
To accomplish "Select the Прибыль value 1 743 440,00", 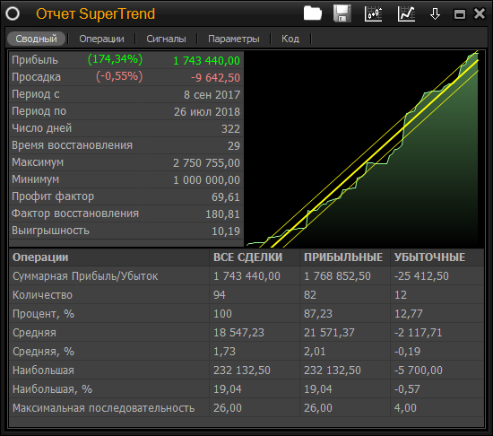I will (x=206, y=60).
